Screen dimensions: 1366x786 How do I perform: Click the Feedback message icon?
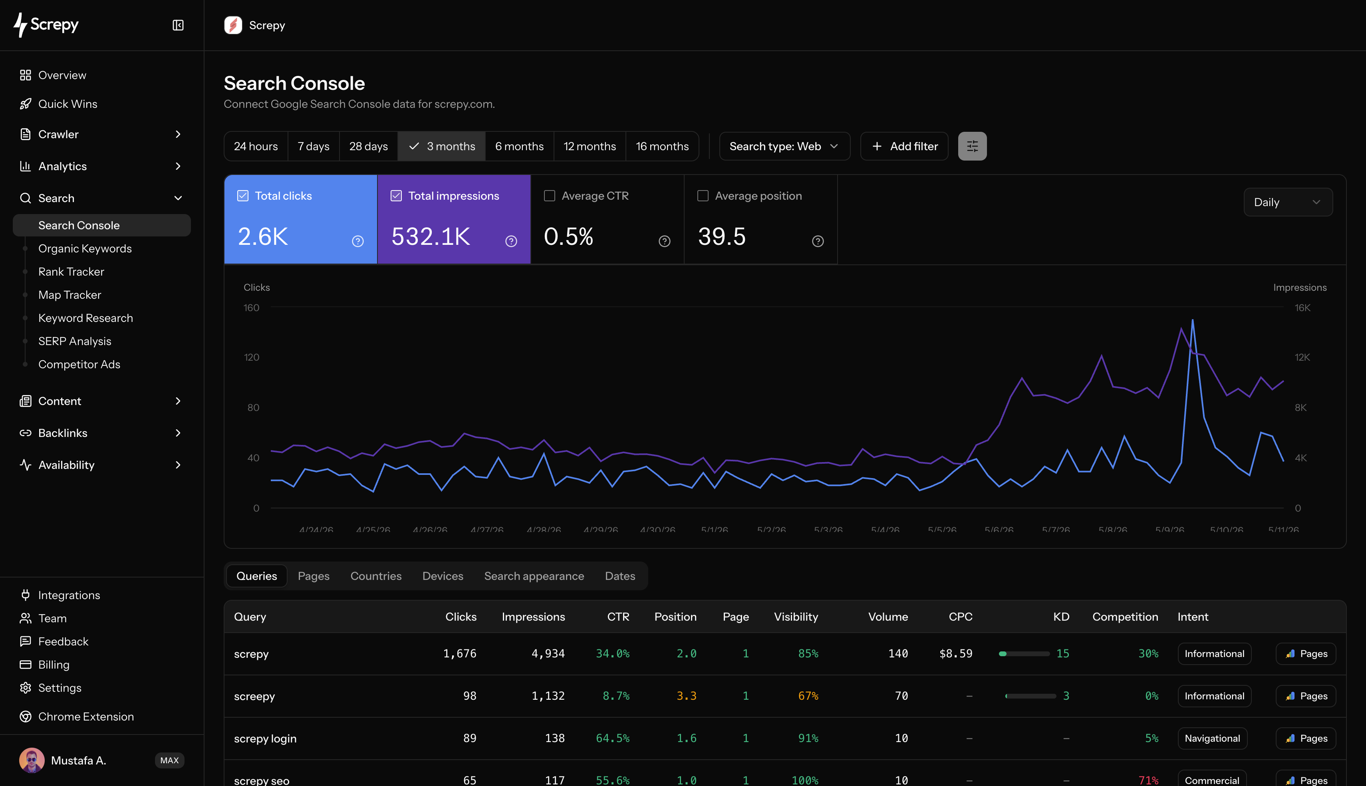pos(26,641)
